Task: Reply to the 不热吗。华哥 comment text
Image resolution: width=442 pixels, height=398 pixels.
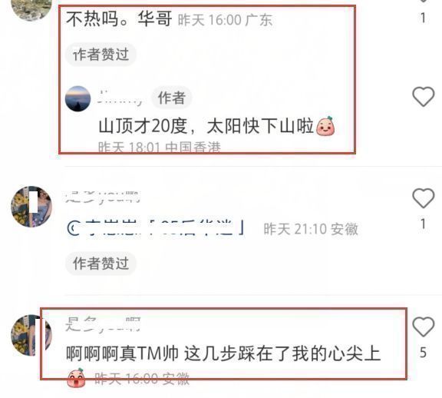Action: click(119, 19)
